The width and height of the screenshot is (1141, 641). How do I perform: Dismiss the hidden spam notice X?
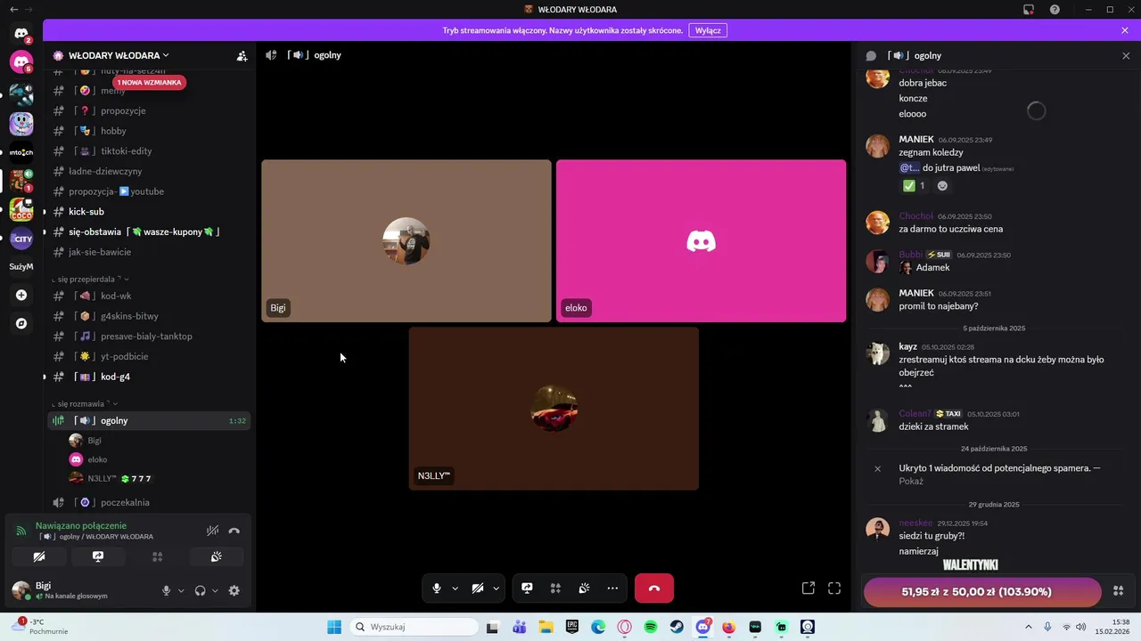[x=877, y=468]
